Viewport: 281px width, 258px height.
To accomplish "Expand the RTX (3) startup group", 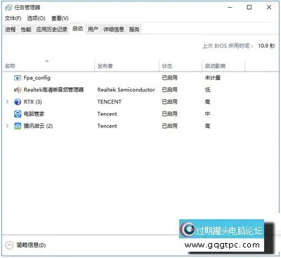I will click(7, 102).
